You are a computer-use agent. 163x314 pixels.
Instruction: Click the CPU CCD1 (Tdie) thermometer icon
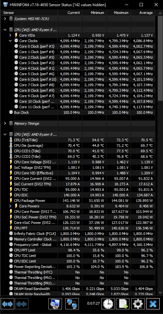(x=11, y=151)
